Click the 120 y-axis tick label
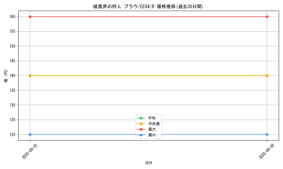This screenshot has width=283, height=169. pos(12,134)
